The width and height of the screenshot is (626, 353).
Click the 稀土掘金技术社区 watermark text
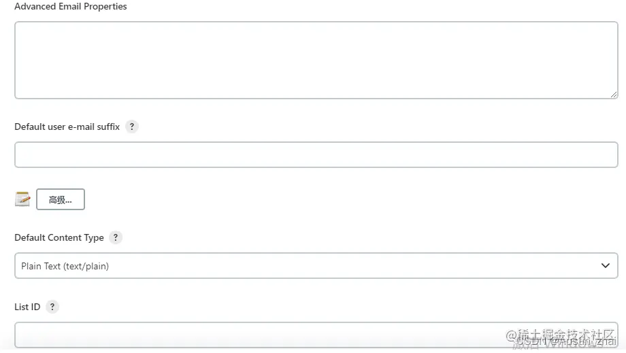pyautogui.click(x=567, y=335)
